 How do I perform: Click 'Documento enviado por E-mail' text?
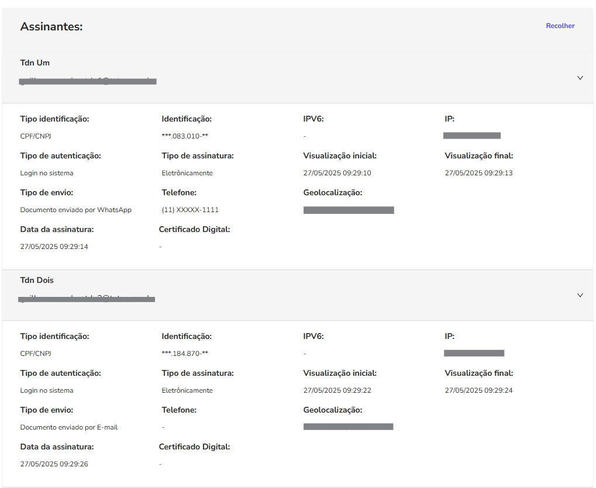(x=69, y=427)
